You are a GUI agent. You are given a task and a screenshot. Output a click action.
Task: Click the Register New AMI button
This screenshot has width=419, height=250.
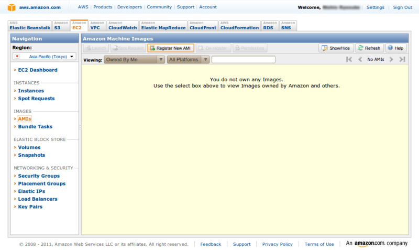(171, 48)
